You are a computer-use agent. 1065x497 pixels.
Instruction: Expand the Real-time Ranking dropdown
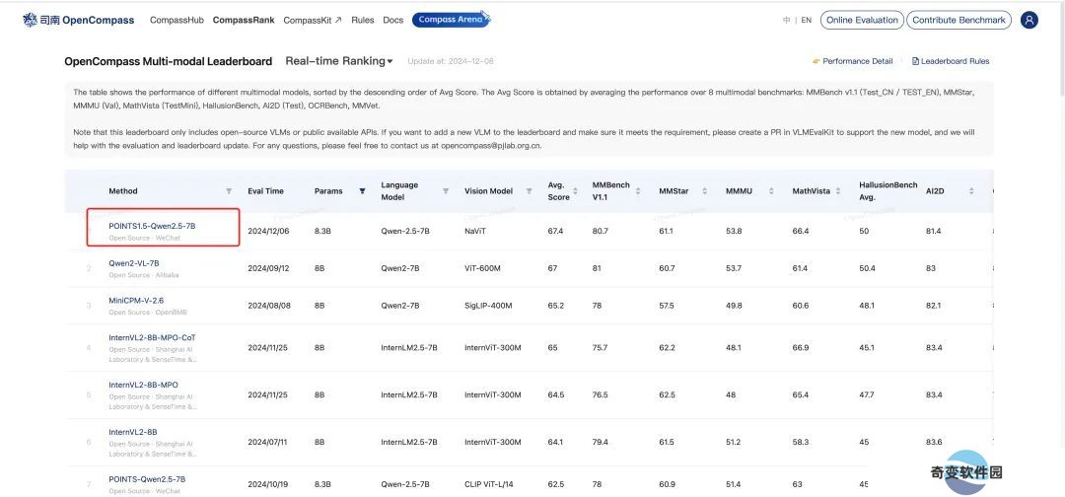338,61
